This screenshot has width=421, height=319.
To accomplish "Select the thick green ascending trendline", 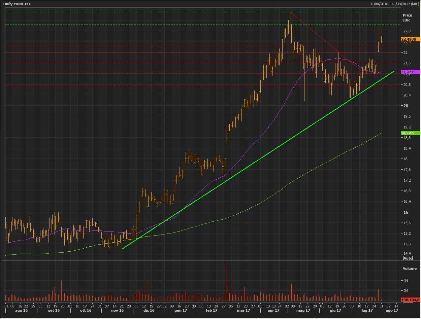I will pos(257,160).
